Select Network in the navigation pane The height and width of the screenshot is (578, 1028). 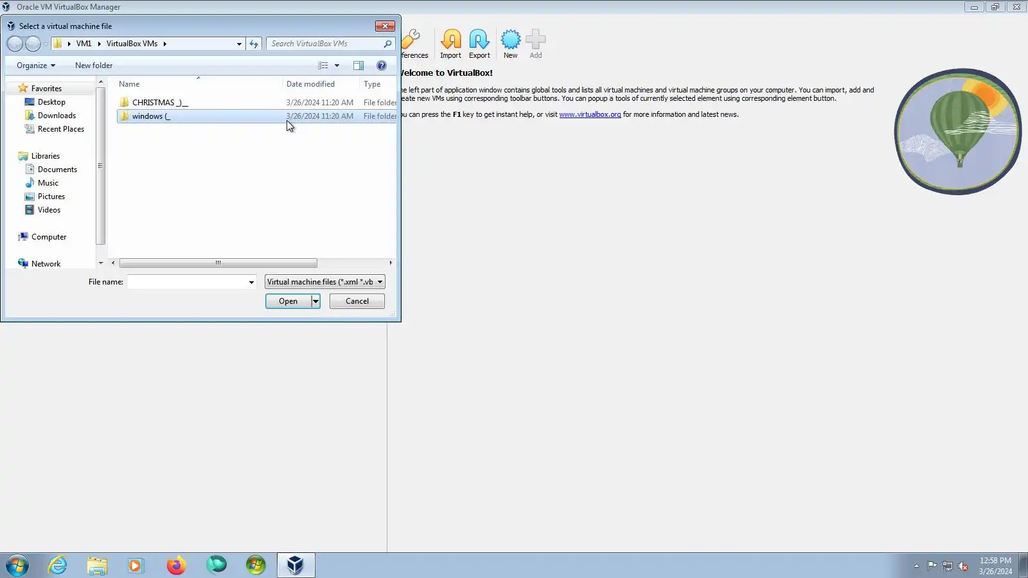(x=46, y=264)
